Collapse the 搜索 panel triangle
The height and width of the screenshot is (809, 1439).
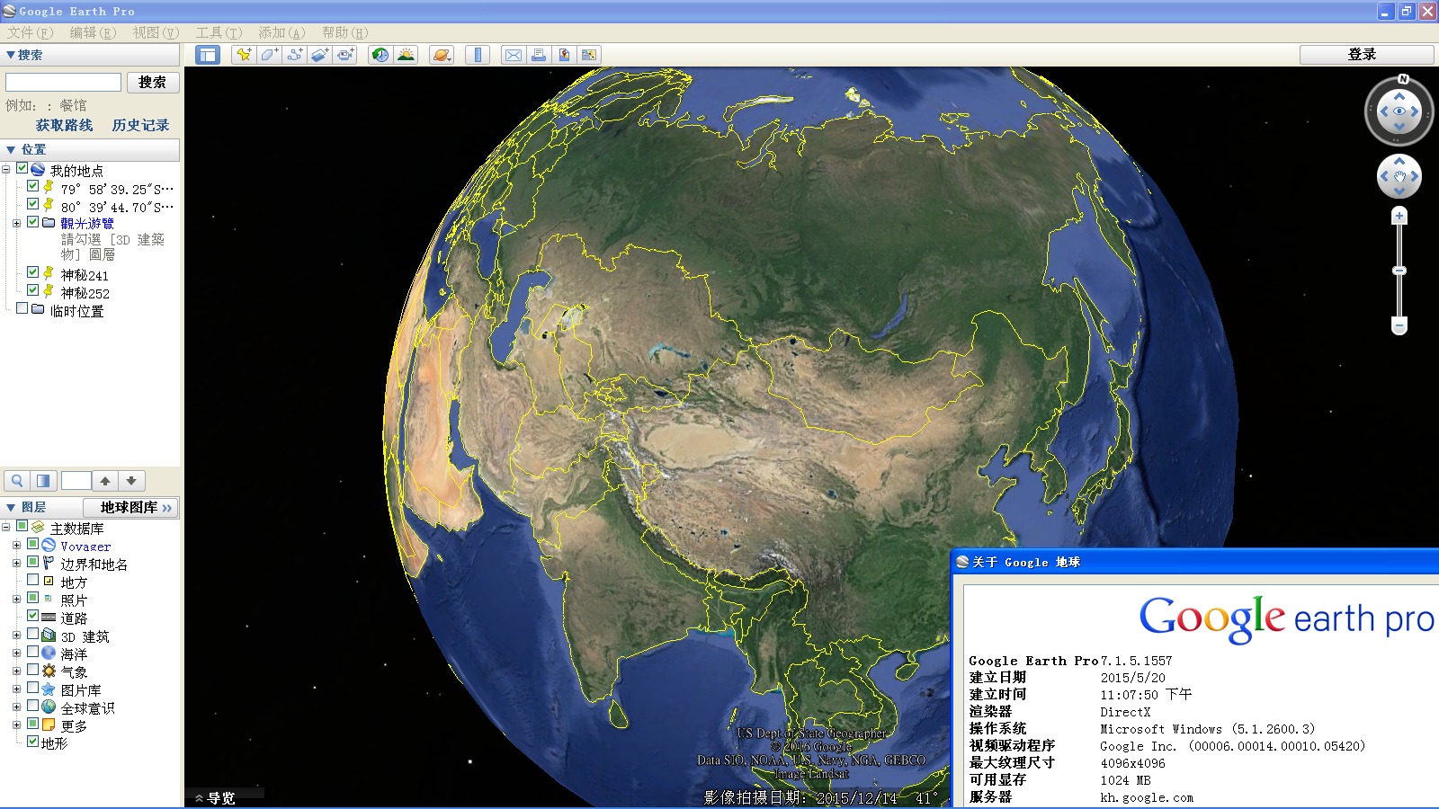(x=11, y=55)
